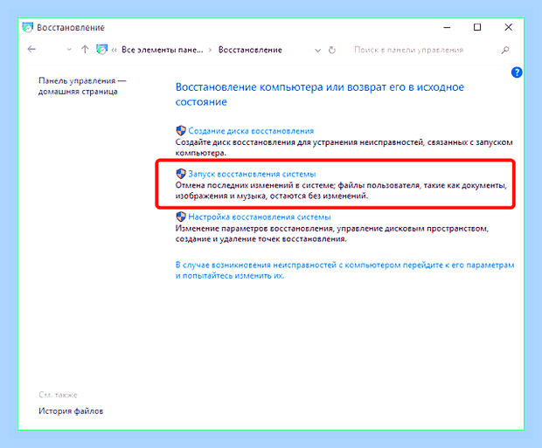Open "Настройка восстановления системы" link
Image resolution: width=542 pixels, height=448 pixels.
coord(260,217)
